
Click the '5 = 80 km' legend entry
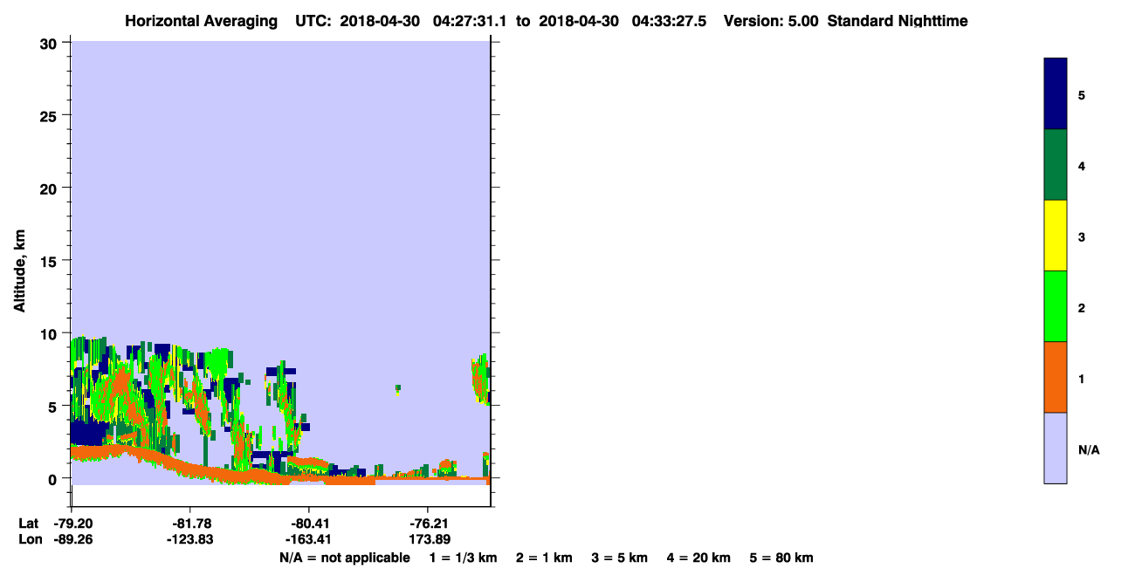(x=781, y=558)
